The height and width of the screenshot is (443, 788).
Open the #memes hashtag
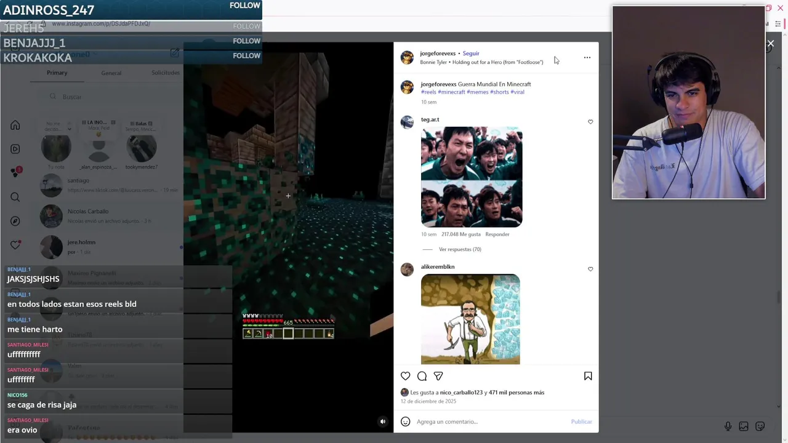pos(477,92)
